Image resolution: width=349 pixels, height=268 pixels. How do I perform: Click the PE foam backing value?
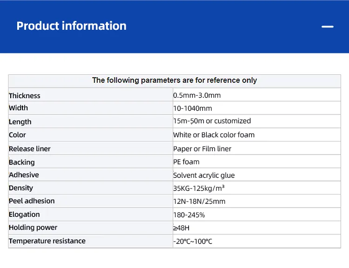(186, 162)
